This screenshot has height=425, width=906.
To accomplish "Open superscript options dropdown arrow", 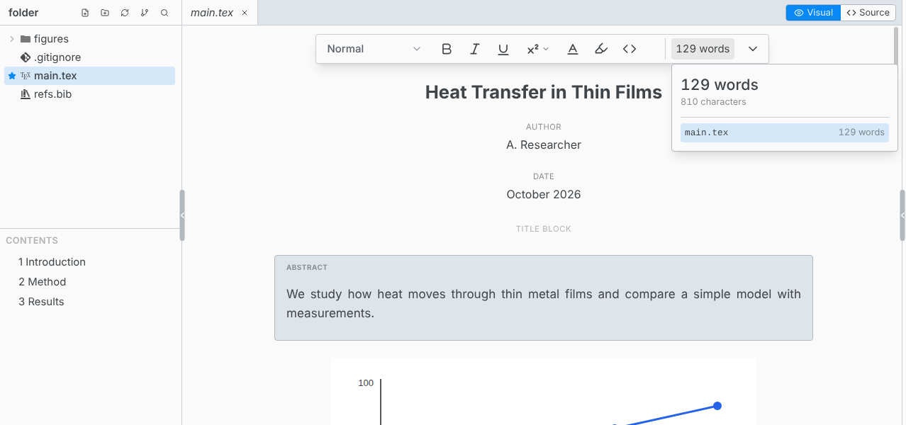I will [x=546, y=49].
